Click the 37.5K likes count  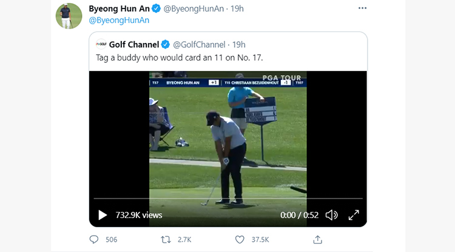(260, 239)
